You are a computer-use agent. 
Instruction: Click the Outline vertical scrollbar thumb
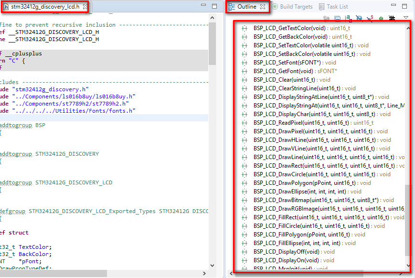coord(407,220)
